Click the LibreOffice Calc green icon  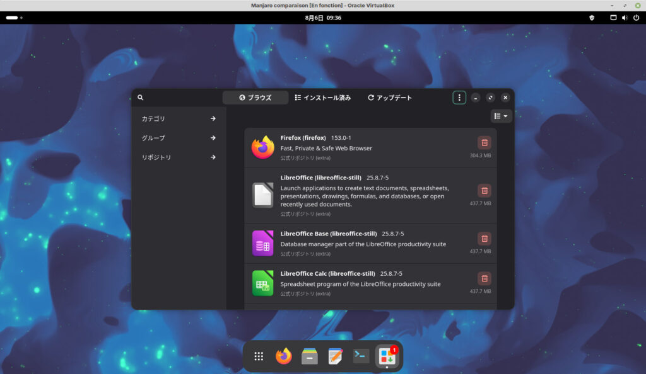tap(263, 283)
